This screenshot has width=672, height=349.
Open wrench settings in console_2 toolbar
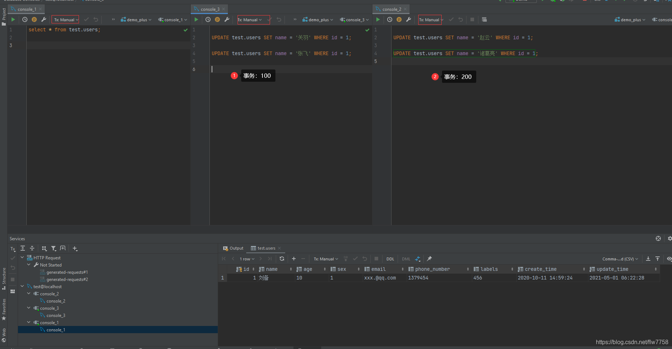point(408,19)
